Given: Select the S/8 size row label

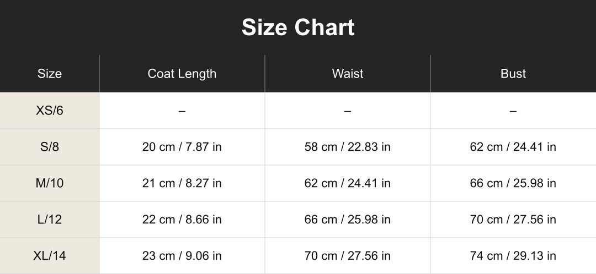Looking at the screenshot, I should coord(50,147).
